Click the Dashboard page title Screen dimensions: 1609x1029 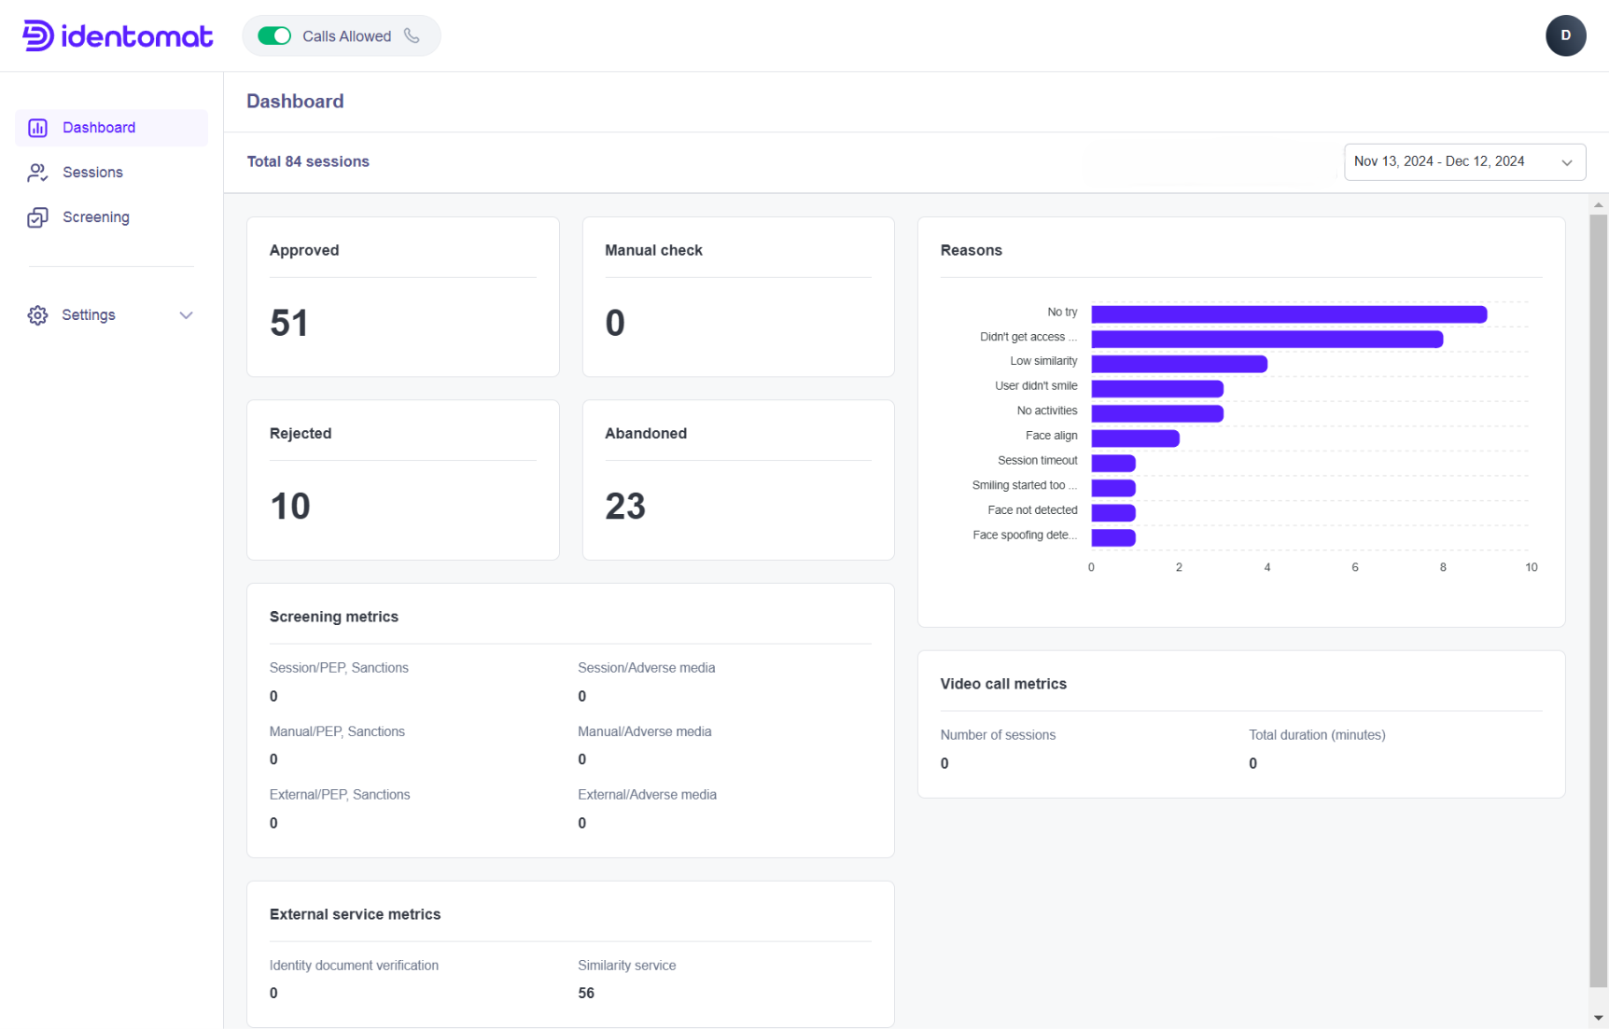coord(295,102)
